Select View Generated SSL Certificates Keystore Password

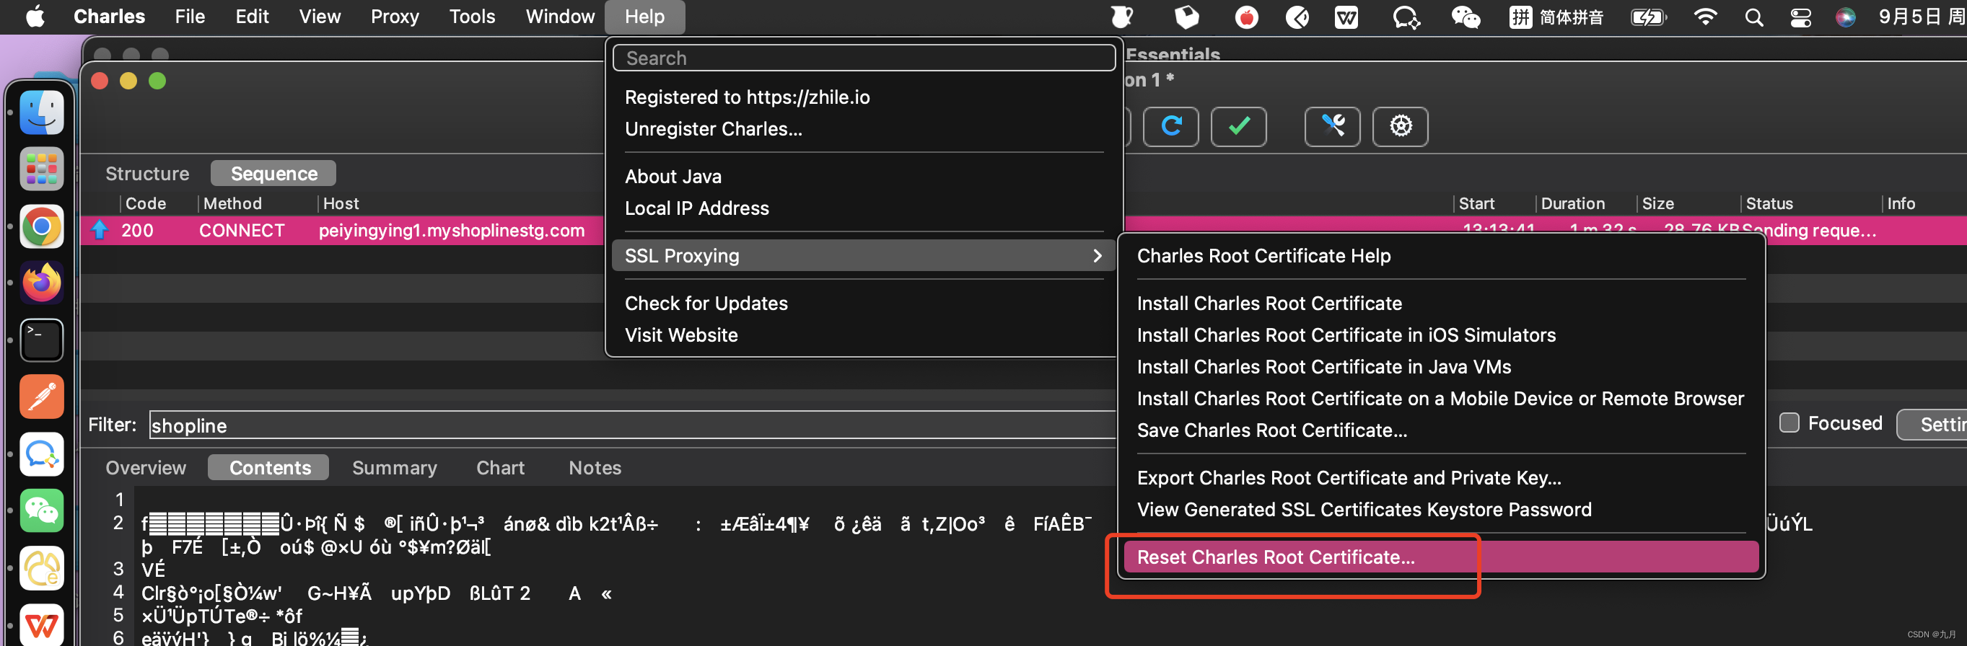1441,510
